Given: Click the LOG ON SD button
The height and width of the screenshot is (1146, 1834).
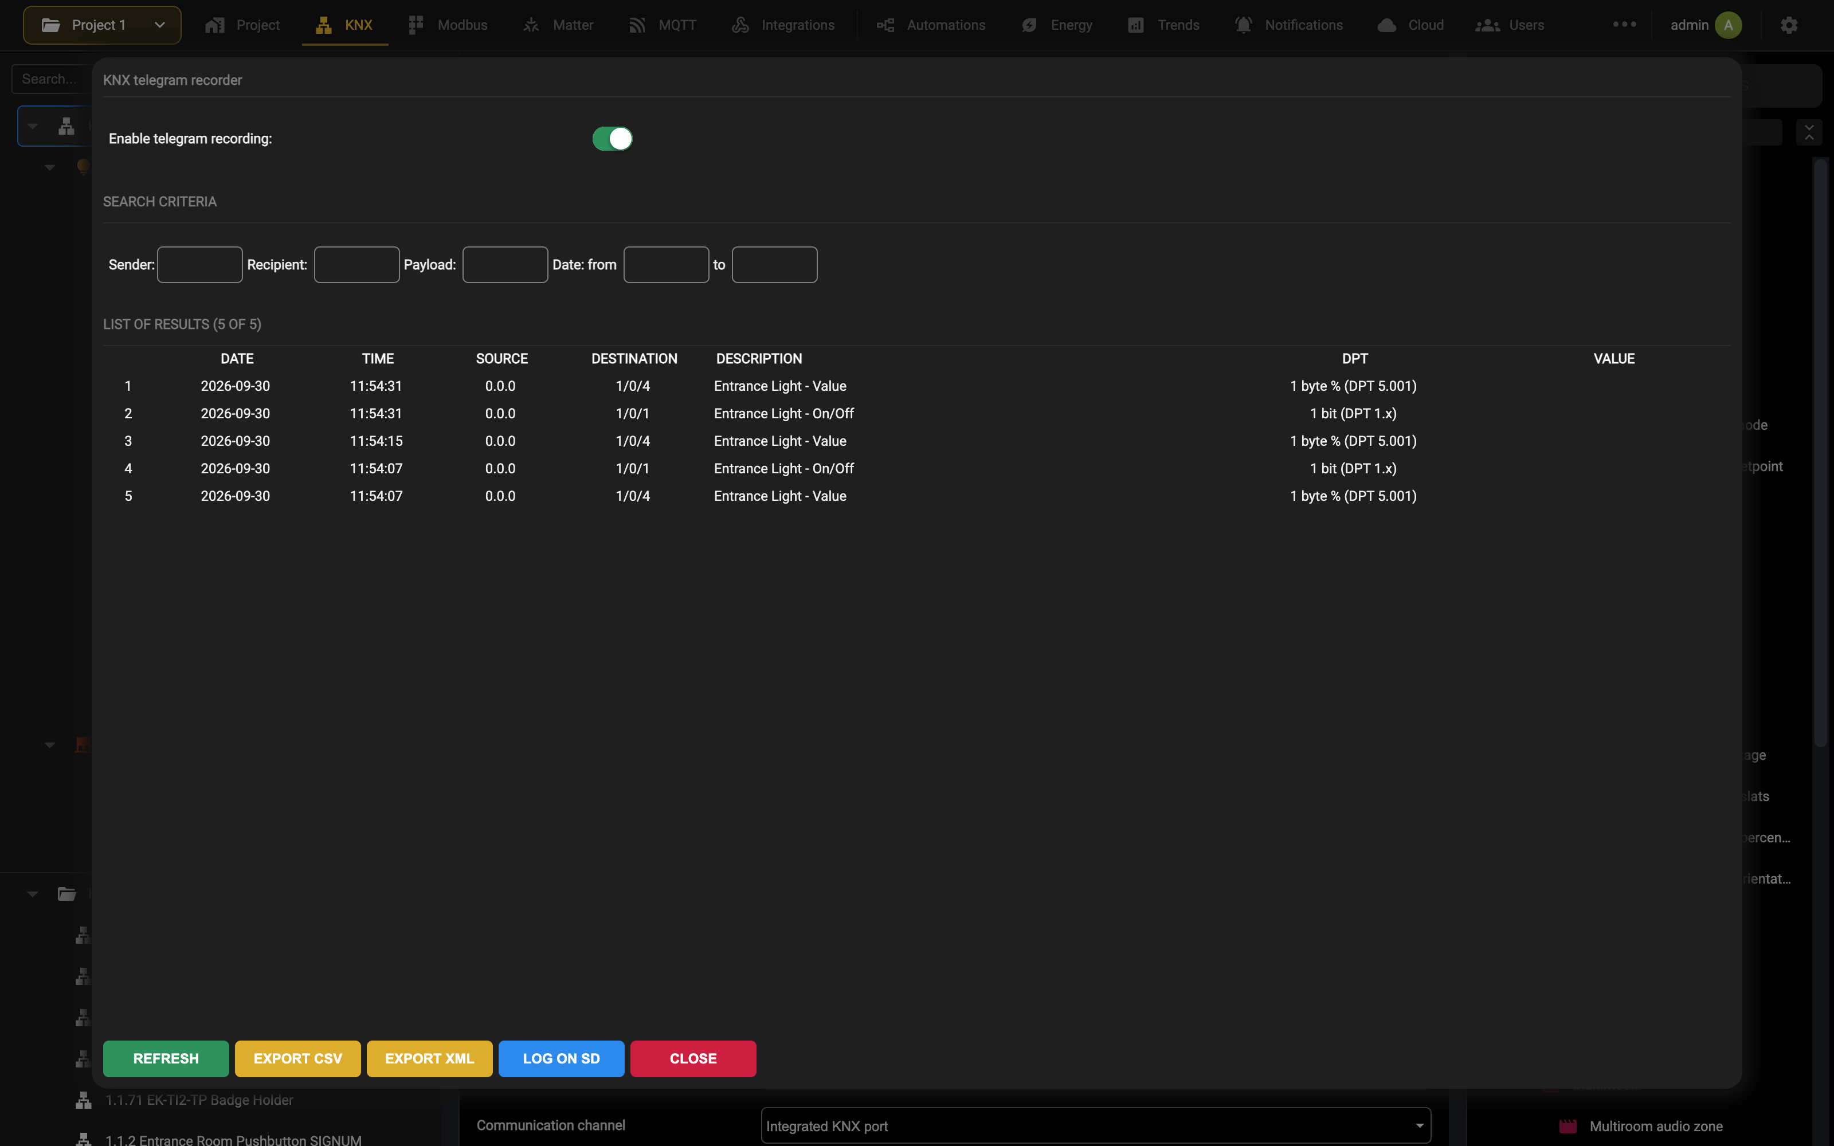Looking at the screenshot, I should tap(562, 1058).
